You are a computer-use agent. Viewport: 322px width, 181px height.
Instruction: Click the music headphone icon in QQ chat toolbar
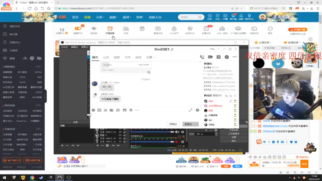tap(118, 110)
